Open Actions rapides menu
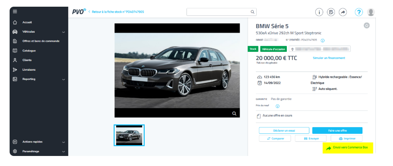The height and width of the screenshot is (166, 393). click(x=32, y=142)
